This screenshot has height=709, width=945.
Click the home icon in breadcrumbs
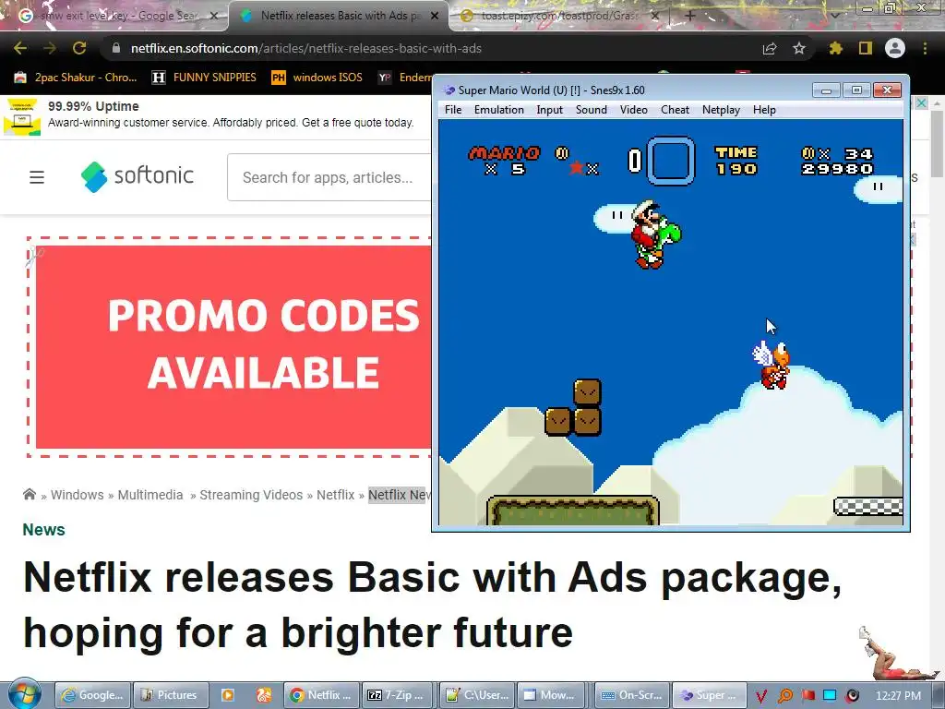point(30,495)
